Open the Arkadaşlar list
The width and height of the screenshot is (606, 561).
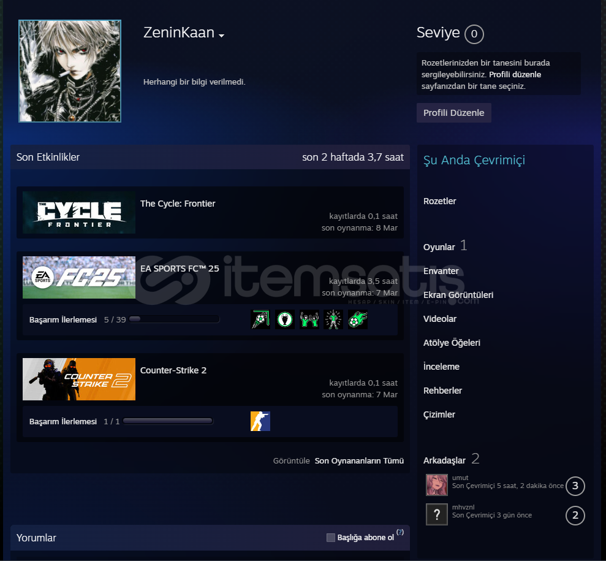pos(444,460)
